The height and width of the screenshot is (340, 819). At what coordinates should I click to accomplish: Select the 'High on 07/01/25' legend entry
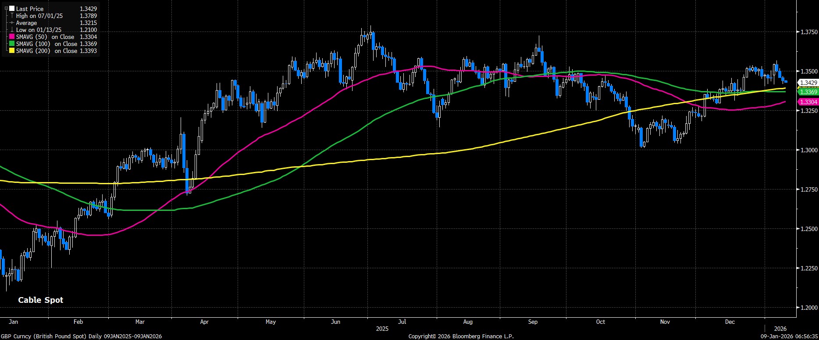[39, 16]
